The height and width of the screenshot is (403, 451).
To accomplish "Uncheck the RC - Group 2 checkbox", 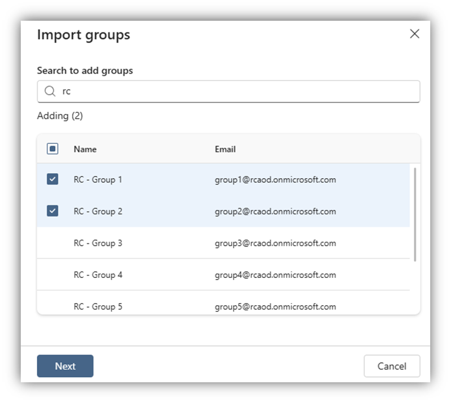I will (53, 211).
